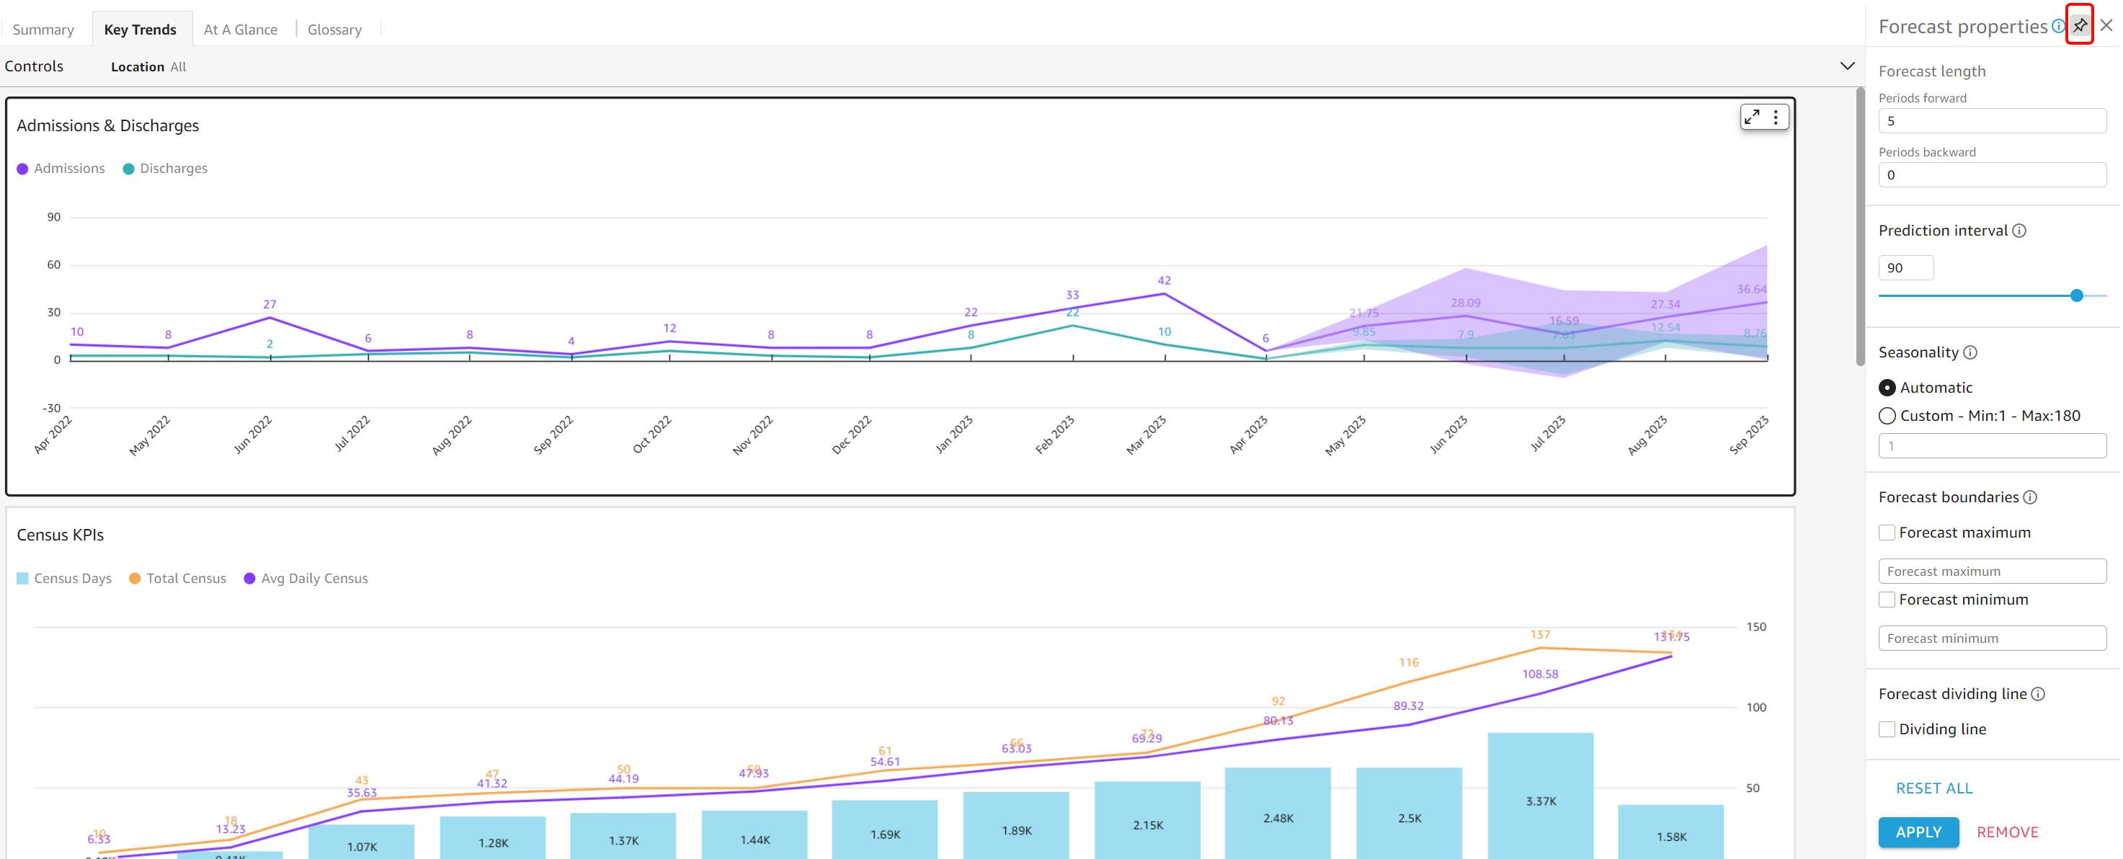The width and height of the screenshot is (2123, 859).
Task: Select Custom seasonality radio button
Action: (1887, 416)
